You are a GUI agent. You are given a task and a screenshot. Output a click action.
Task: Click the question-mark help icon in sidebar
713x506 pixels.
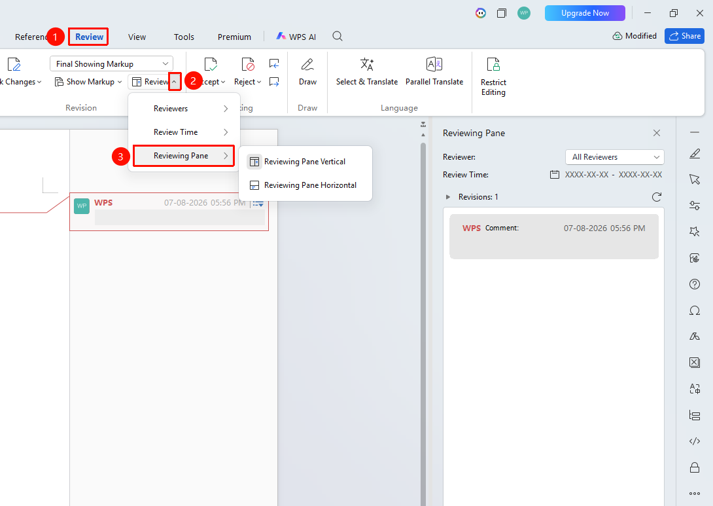coord(695,284)
